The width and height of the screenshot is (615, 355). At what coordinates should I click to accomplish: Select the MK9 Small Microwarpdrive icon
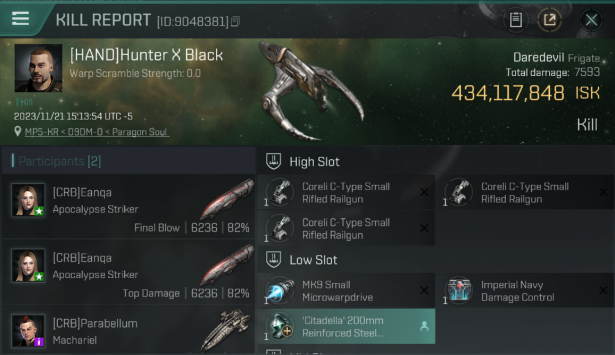(280, 291)
